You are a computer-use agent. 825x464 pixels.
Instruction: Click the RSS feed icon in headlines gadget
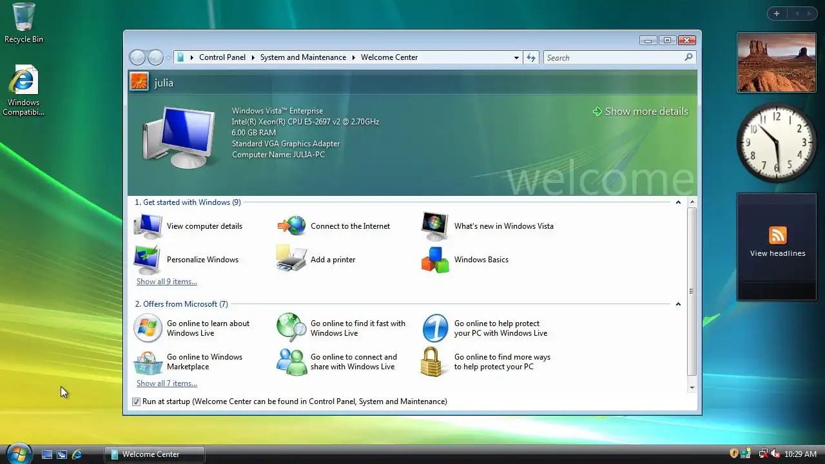click(777, 235)
